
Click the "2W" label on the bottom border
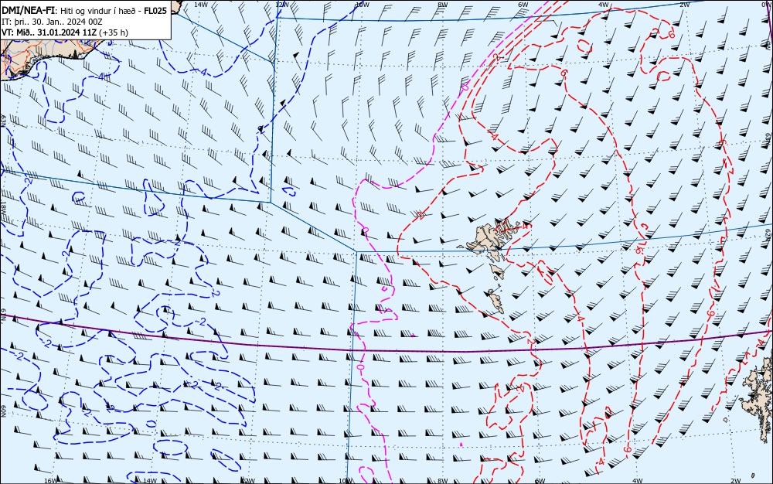736,481
